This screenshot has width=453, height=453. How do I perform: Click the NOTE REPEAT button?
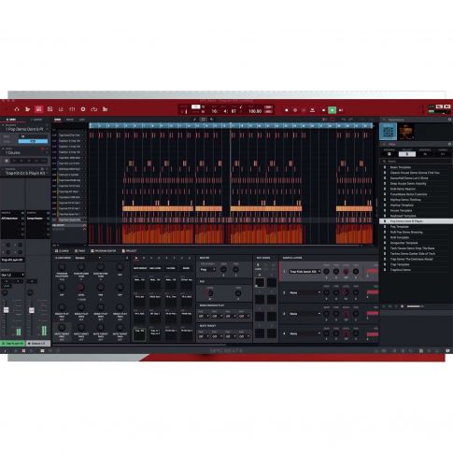(x=140, y=268)
